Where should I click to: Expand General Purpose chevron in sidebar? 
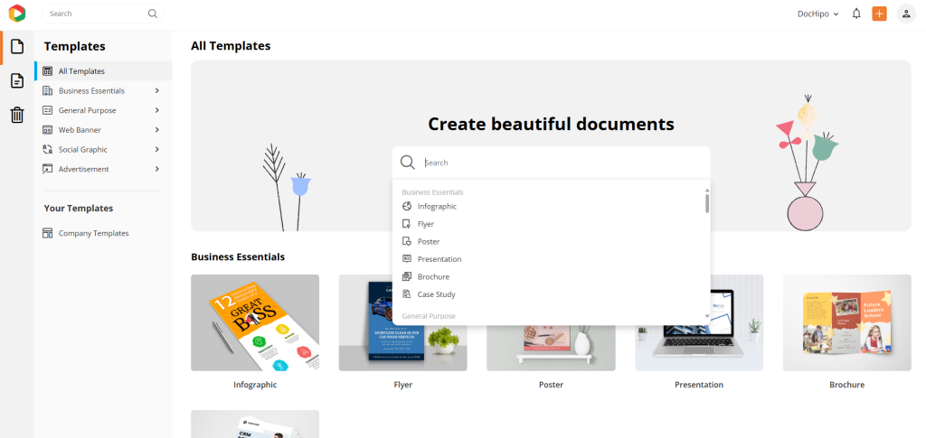[x=157, y=110]
